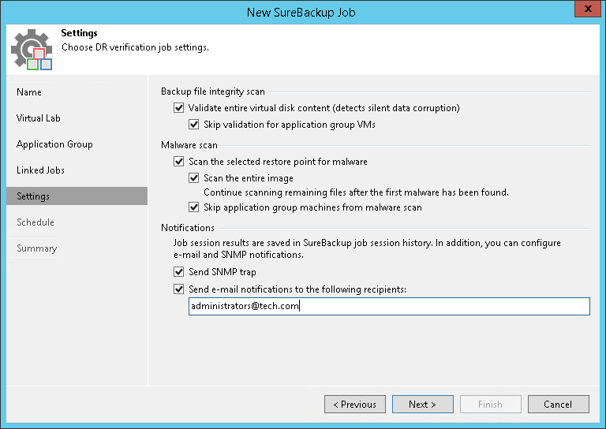The width and height of the screenshot is (606, 429).
Task: Switch to the Application Group step
Action: [x=54, y=144]
